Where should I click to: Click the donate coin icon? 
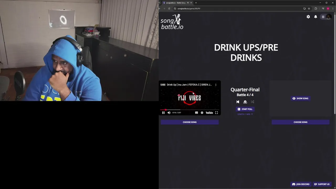pos(245,102)
